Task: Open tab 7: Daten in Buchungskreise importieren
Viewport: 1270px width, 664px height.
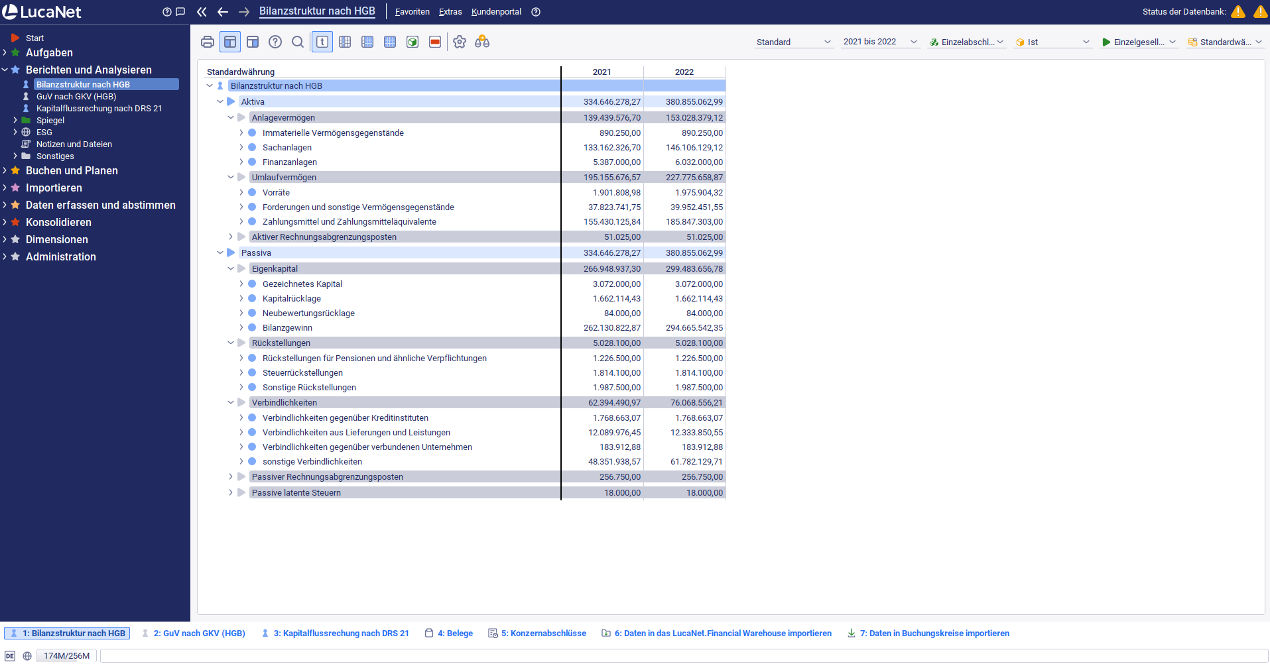Action: [928, 634]
